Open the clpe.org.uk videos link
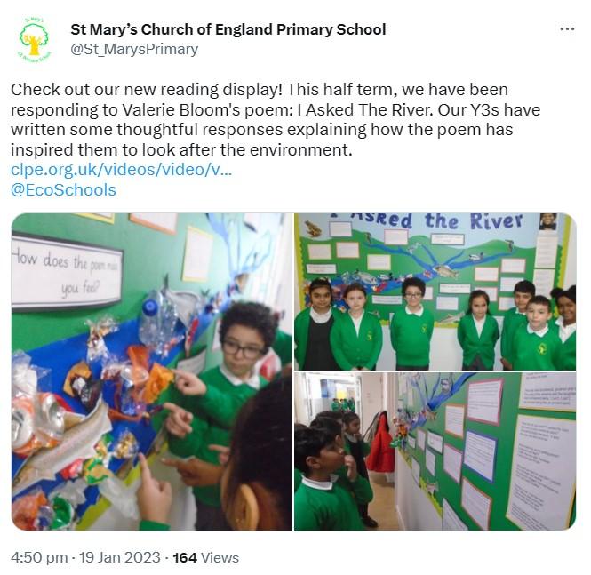 point(121,170)
